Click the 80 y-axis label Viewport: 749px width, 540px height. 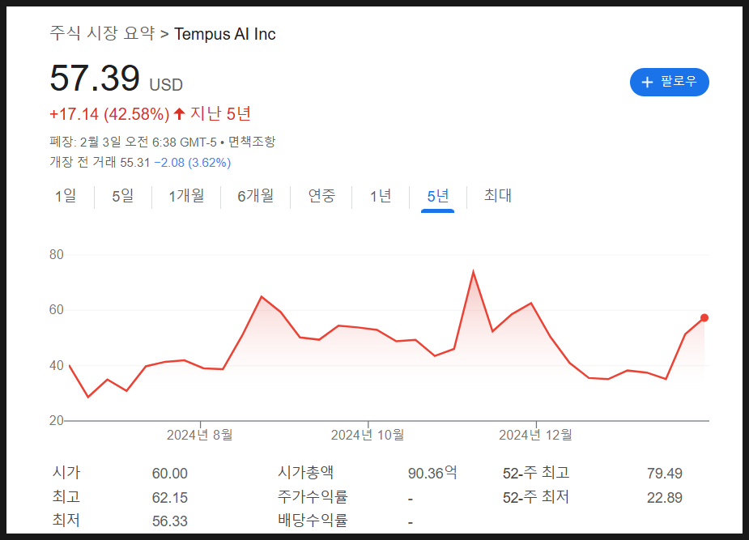tap(57, 254)
